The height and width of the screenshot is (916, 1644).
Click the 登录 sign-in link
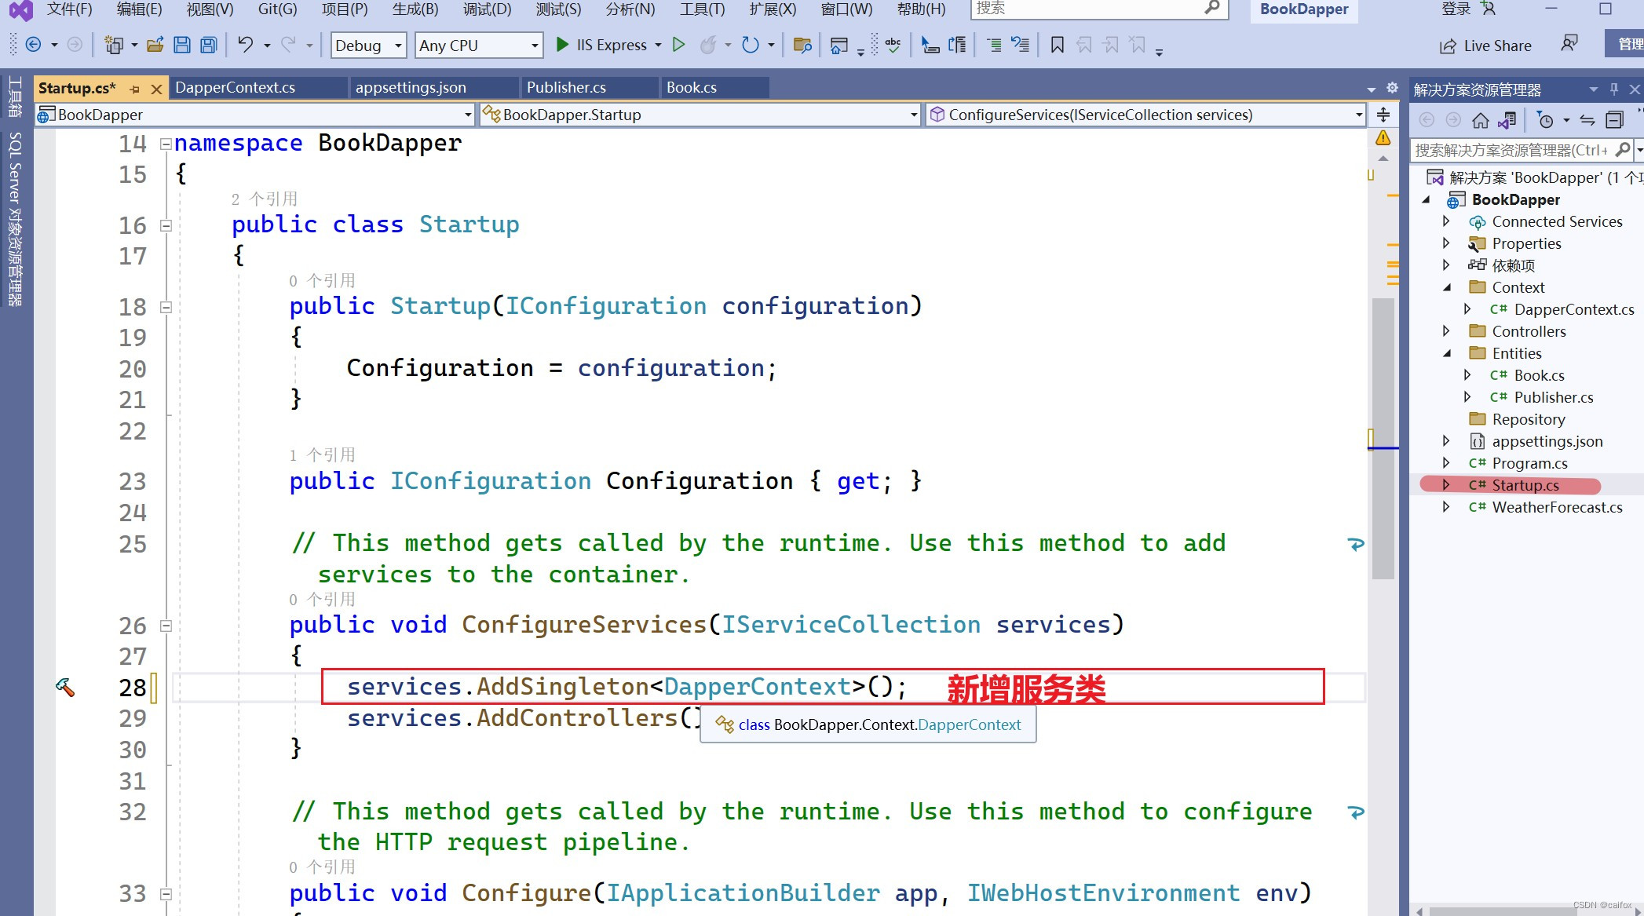[1456, 9]
